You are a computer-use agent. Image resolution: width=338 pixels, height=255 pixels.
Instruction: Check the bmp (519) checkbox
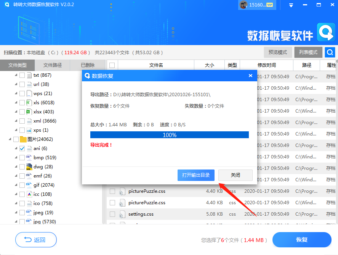click(x=22, y=158)
